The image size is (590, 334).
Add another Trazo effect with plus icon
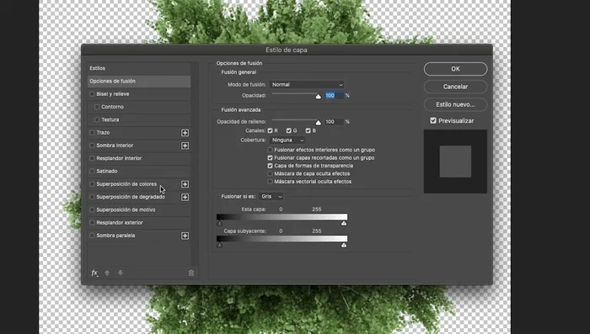pos(185,133)
